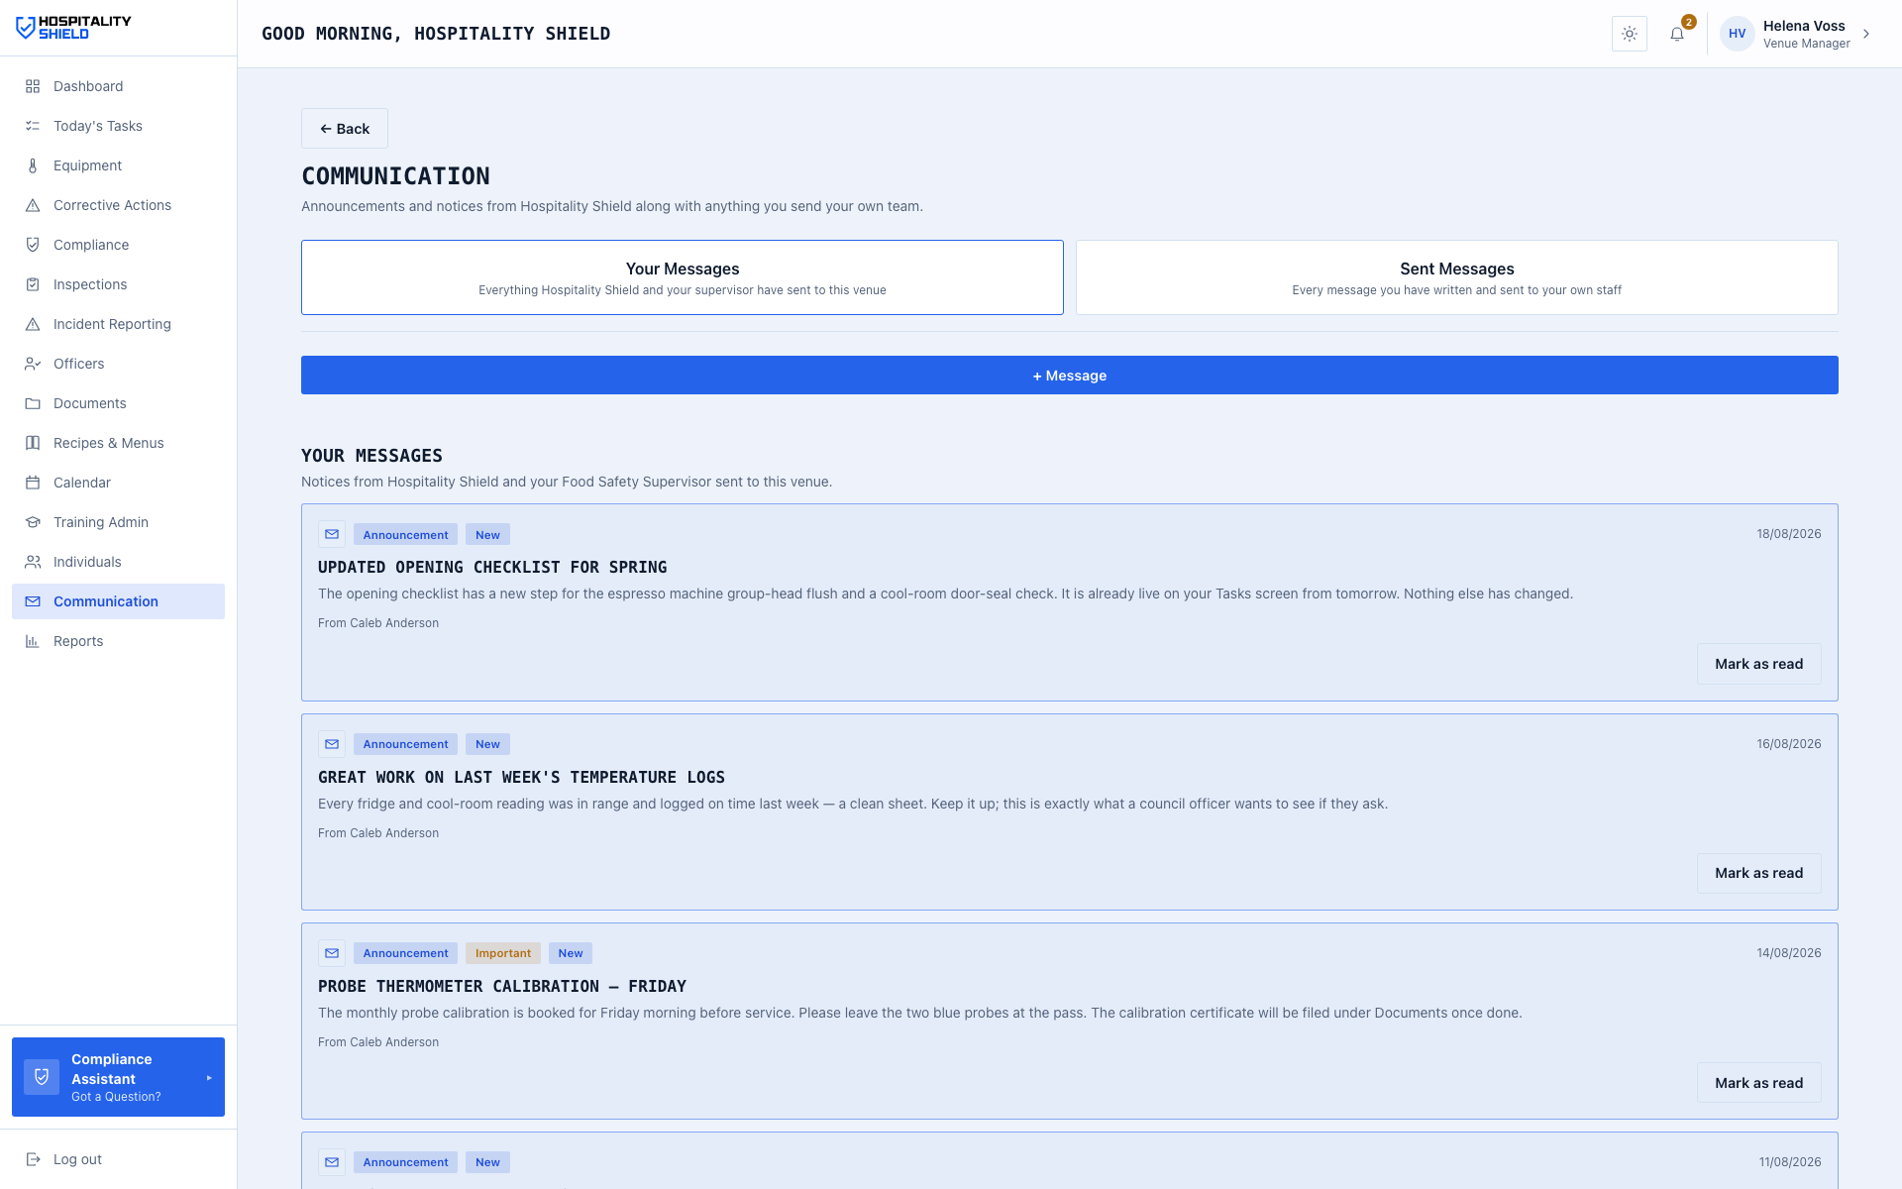Open the notifications bell
Screen dimensions: 1902x1189
coord(1677,34)
